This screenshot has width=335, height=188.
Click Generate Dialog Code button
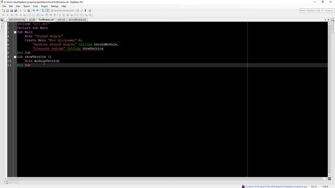62,10
